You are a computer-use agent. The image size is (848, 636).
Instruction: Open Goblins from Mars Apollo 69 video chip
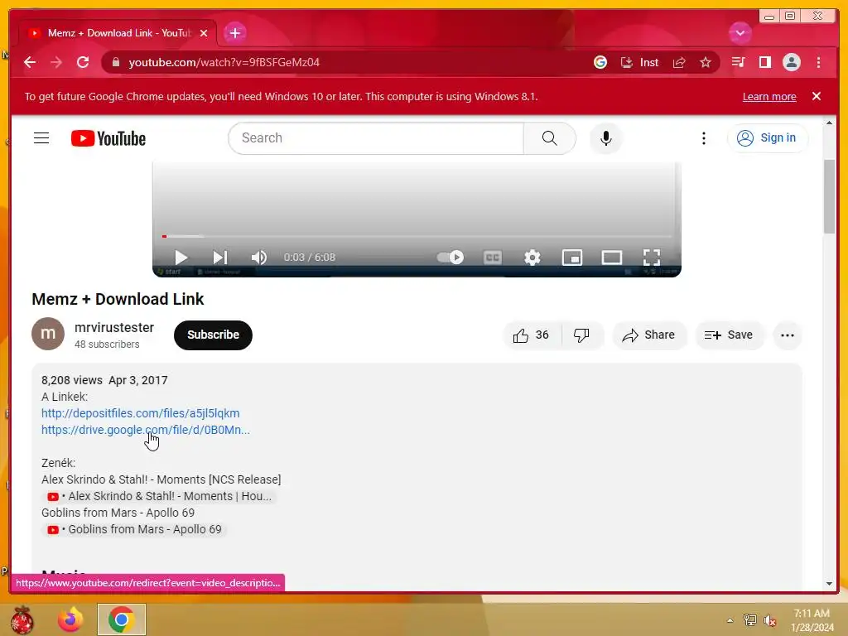134,529
